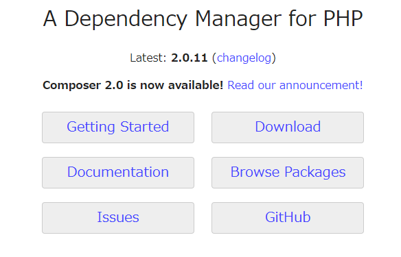Open the Documentation button

click(118, 173)
